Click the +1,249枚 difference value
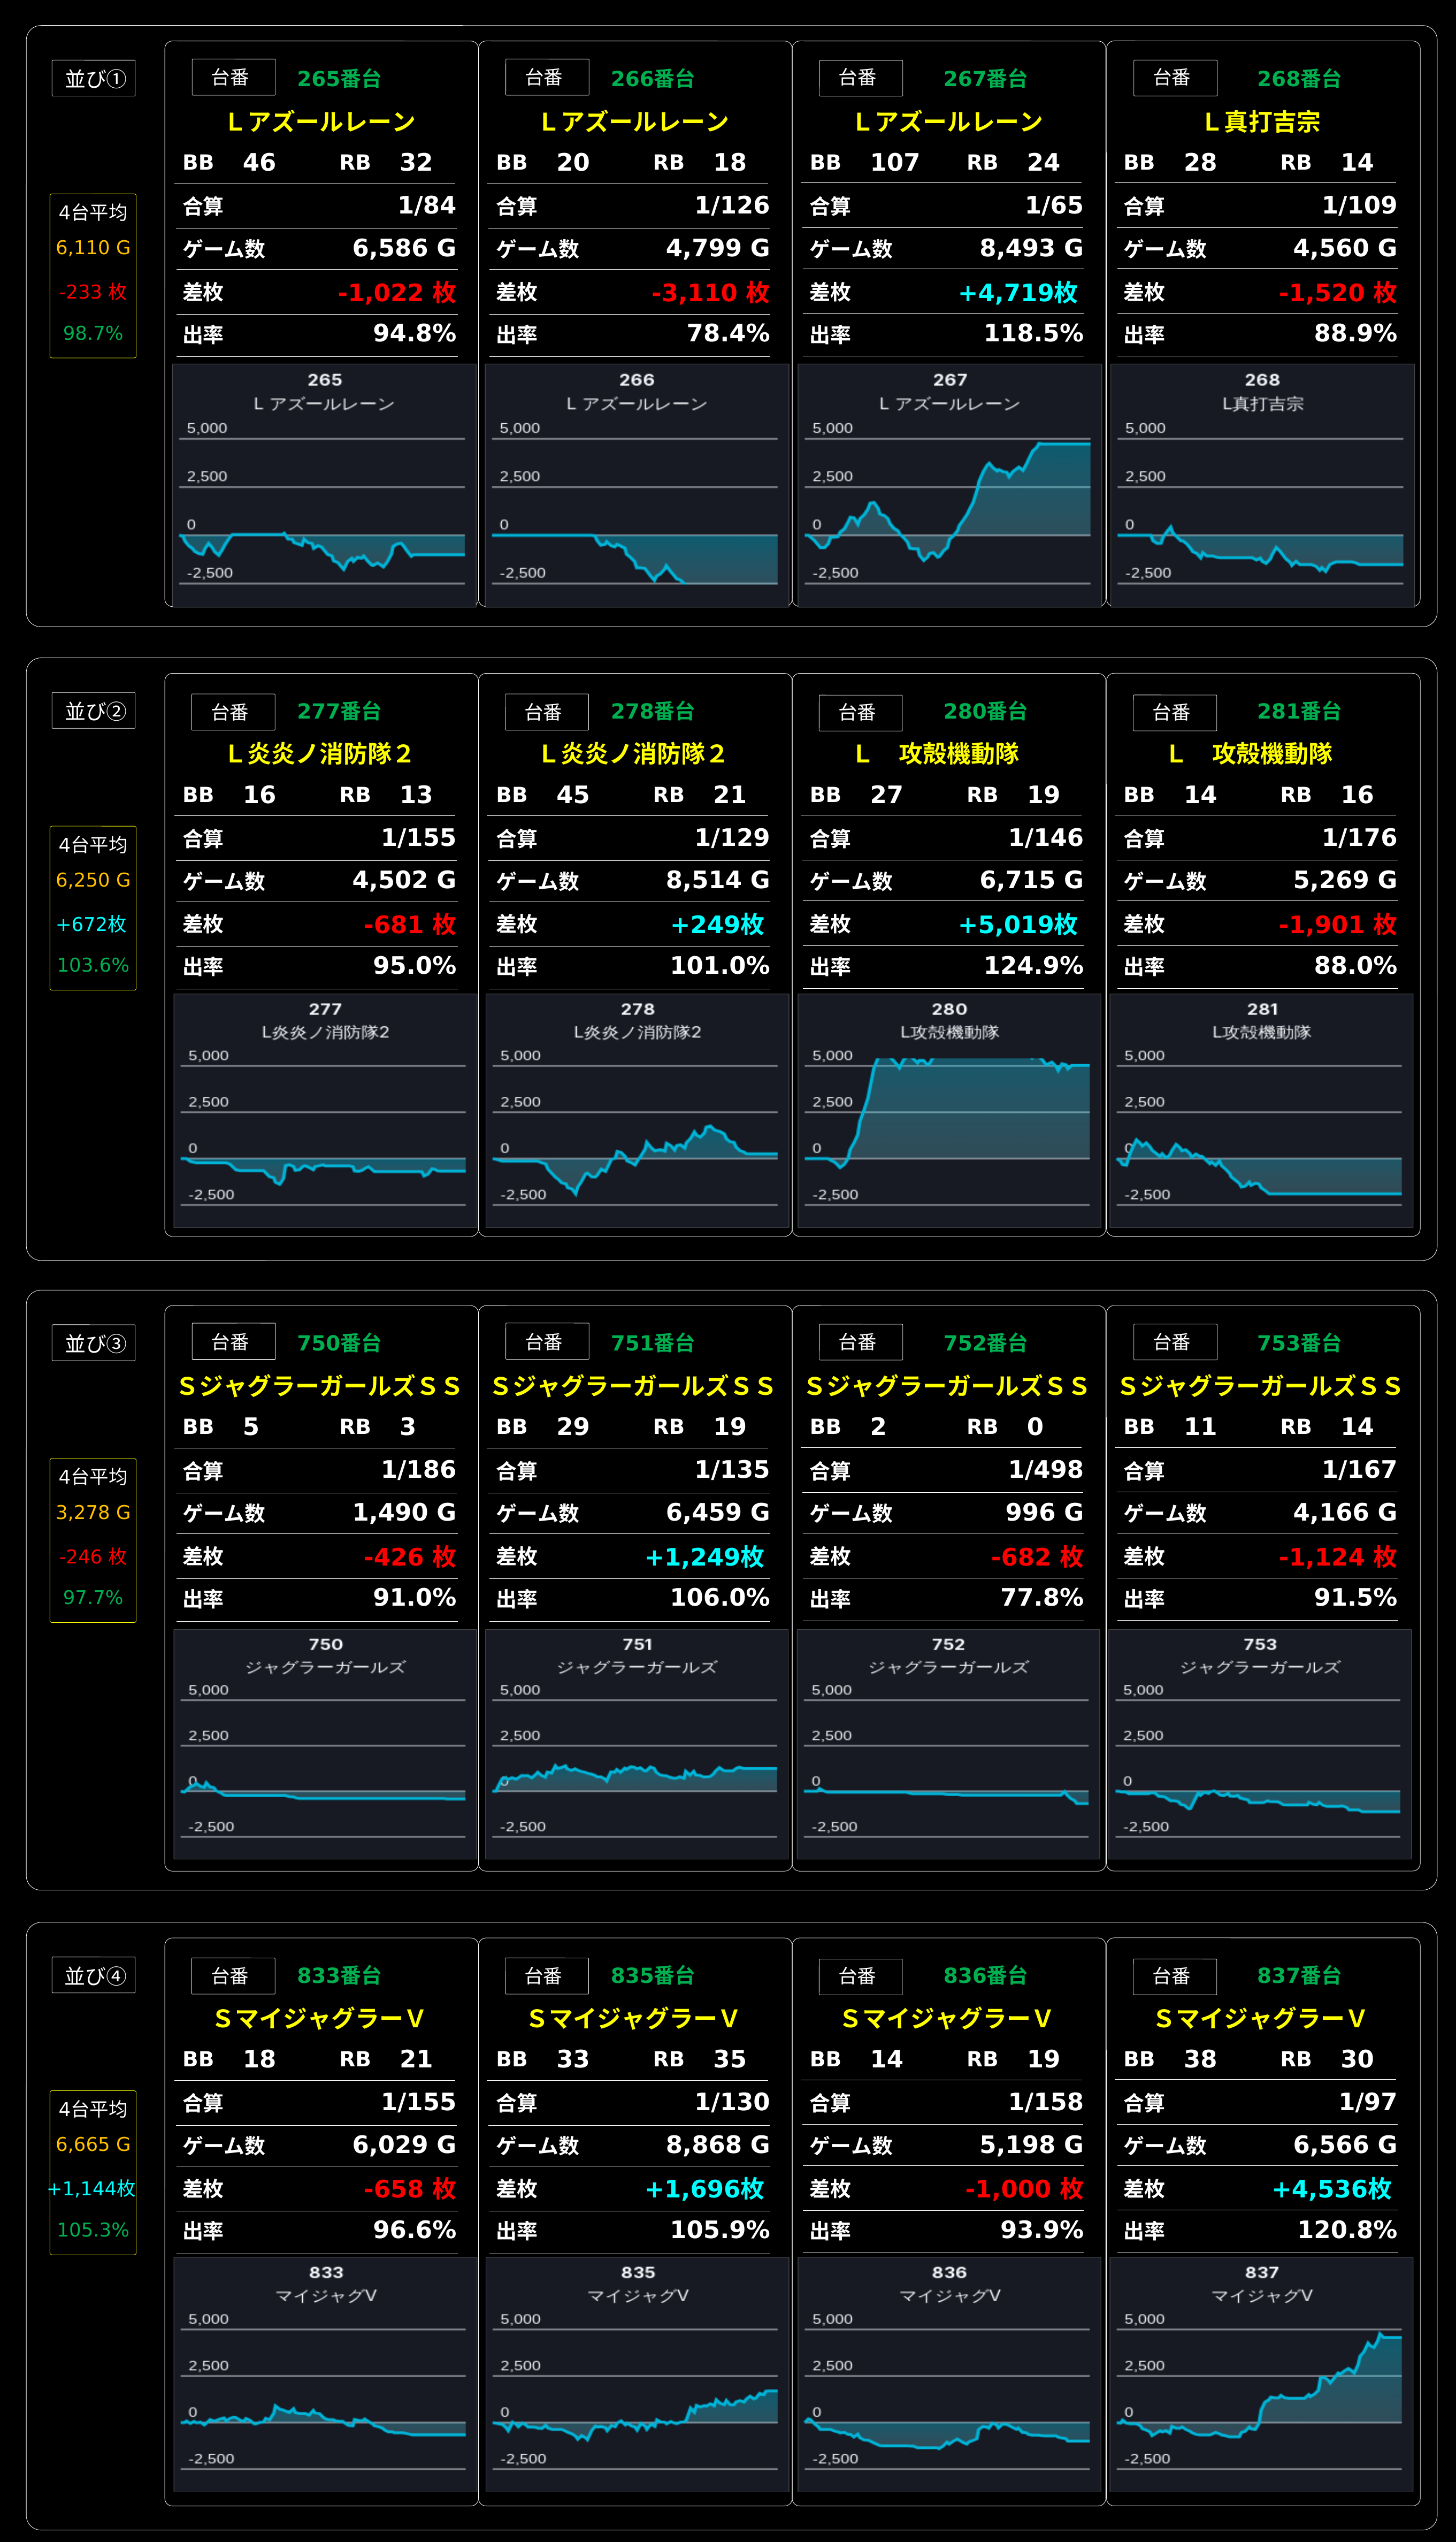Viewport: 1456px width, 2542px height. [x=705, y=1556]
